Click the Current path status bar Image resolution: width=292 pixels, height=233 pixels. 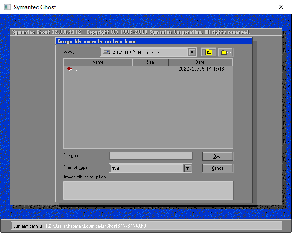pos(146,226)
